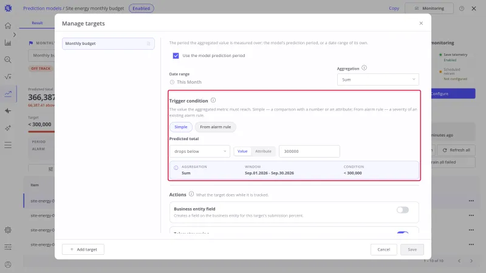Screen dimensions: 486x273
Task: Click the Copy link in header
Action: point(394,8)
